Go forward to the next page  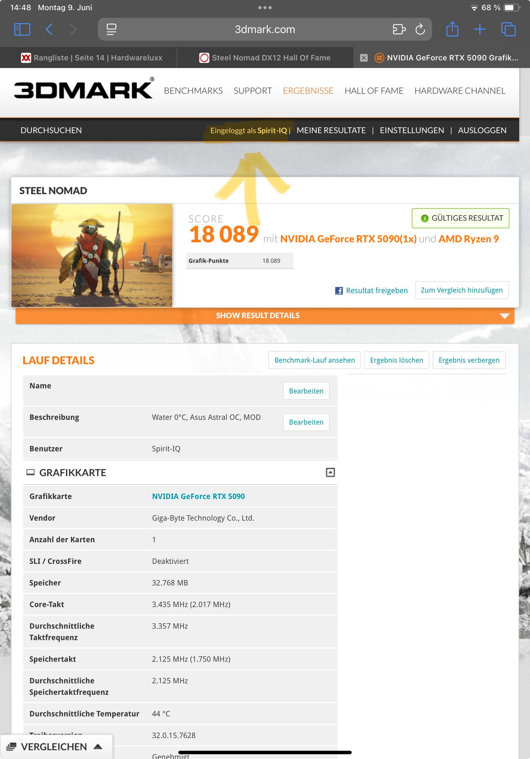click(73, 29)
